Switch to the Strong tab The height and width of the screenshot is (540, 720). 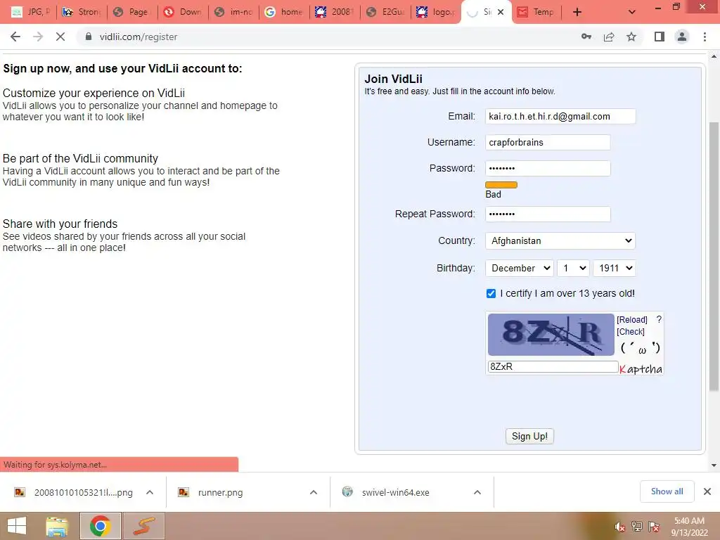pos(82,12)
